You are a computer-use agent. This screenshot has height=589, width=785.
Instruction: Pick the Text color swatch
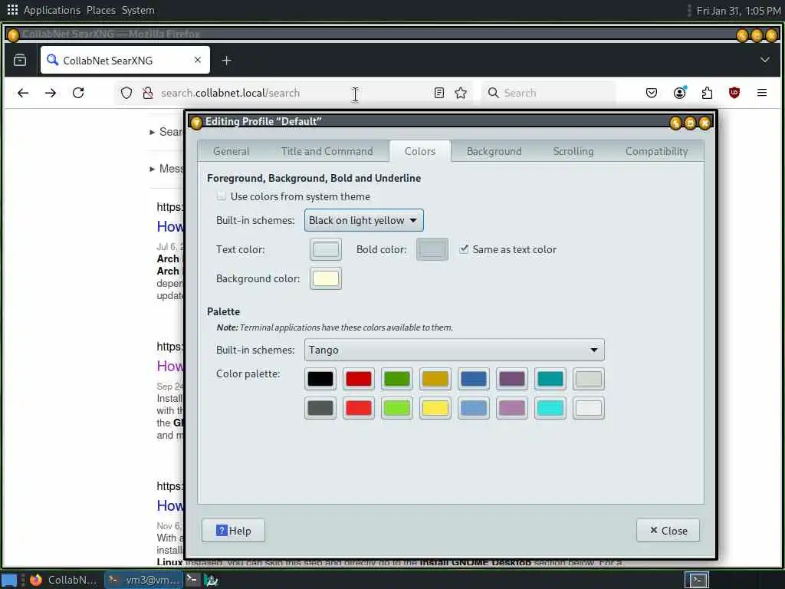pyautogui.click(x=325, y=249)
